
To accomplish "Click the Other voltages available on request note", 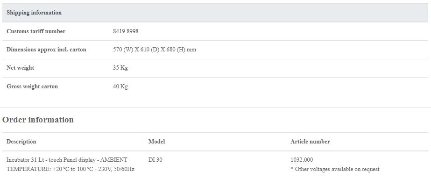I will pyautogui.click(x=335, y=169).
